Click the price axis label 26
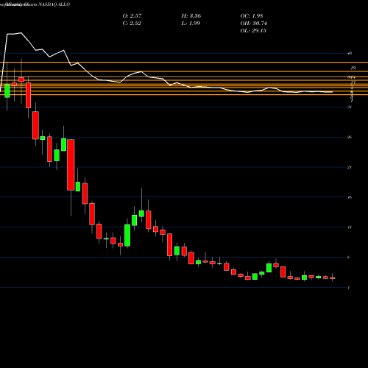Screen dimensions: 368x368 point(350,137)
